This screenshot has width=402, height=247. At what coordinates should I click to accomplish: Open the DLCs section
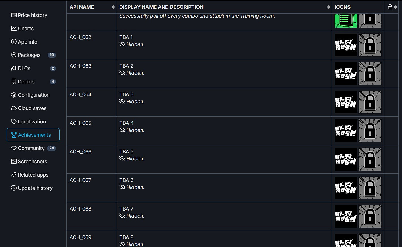[x=21, y=68]
